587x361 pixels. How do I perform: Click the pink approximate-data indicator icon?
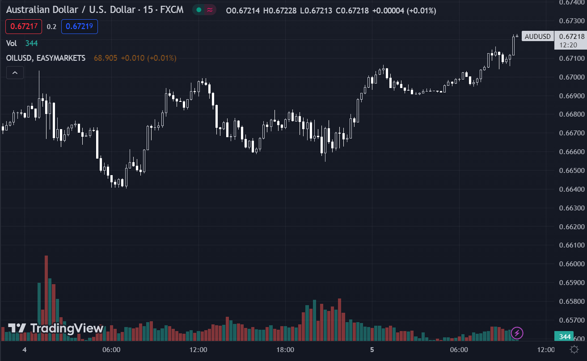pyautogui.click(x=210, y=10)
